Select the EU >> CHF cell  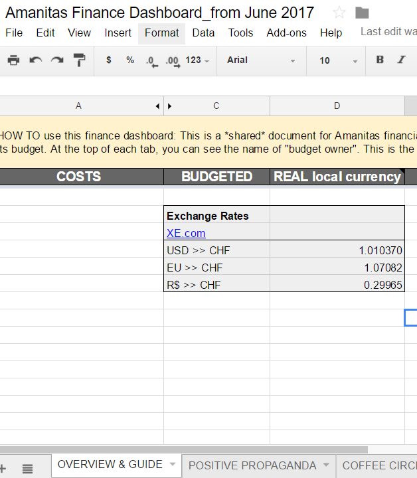coord(216,268)
